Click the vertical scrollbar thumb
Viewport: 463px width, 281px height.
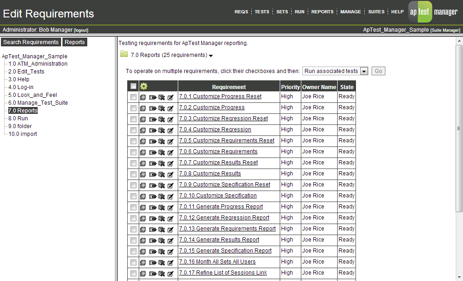pos(459,129)
